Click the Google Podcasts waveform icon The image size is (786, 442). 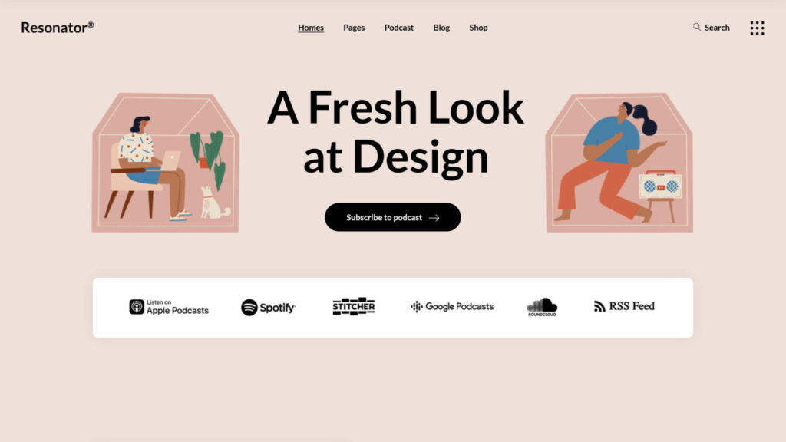[x=417, y=306]
